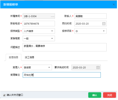Select the 受理信息 tab

(14, 57)
